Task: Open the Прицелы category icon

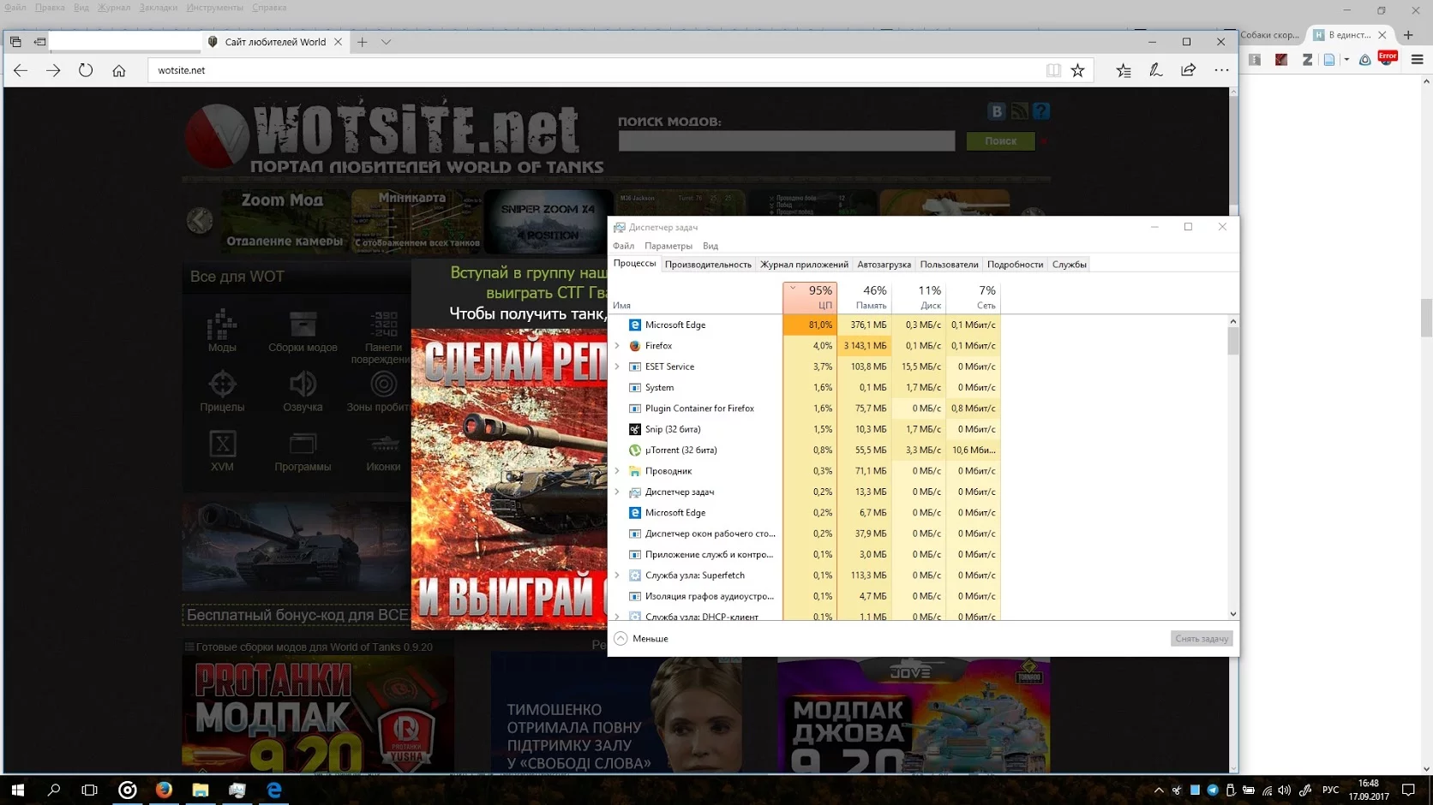Action: tap(222, 391)
